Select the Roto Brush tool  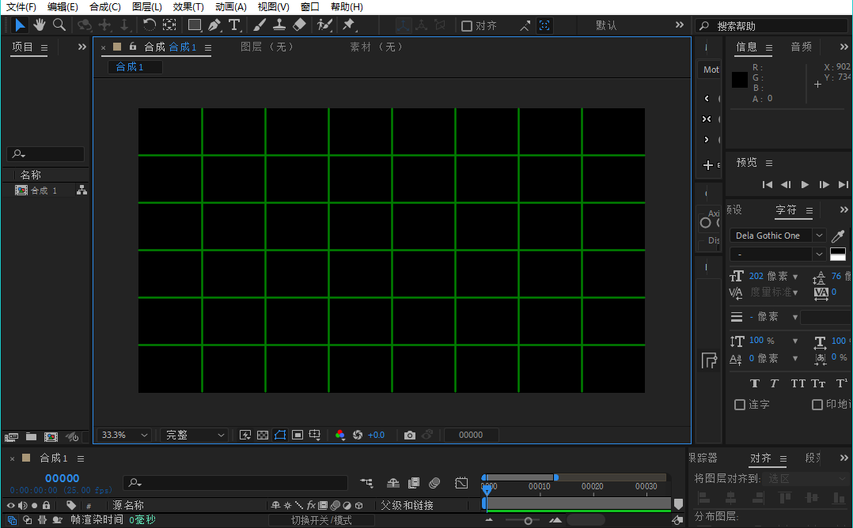pyautogui.click(x=324, y=25)
